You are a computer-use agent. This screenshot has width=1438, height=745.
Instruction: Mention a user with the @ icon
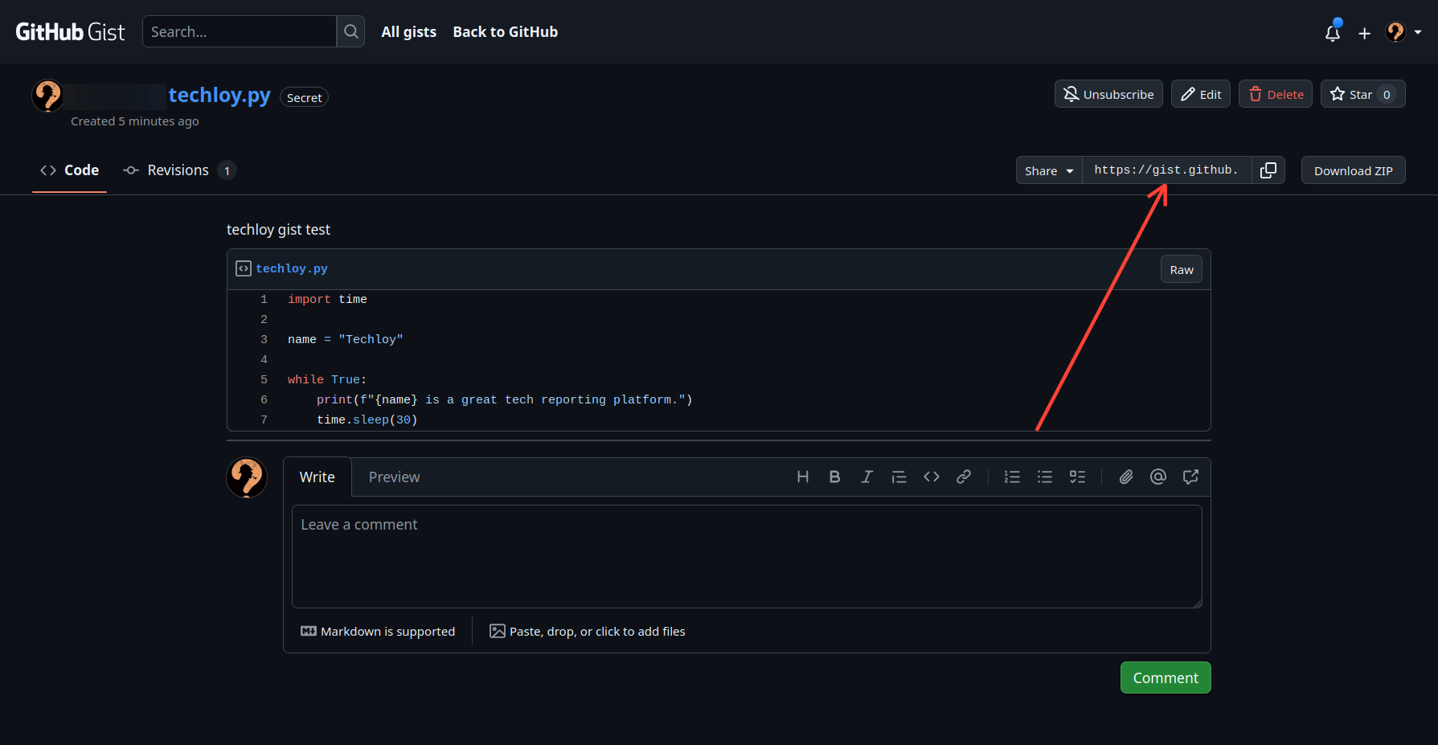(x=1157, y=477)
